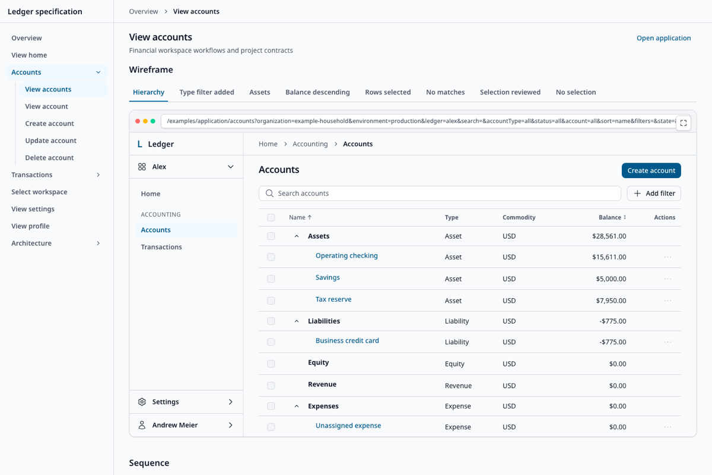712x475 pixels.
Task: Check the Business credit card checkbox
Action: (271, 342)
